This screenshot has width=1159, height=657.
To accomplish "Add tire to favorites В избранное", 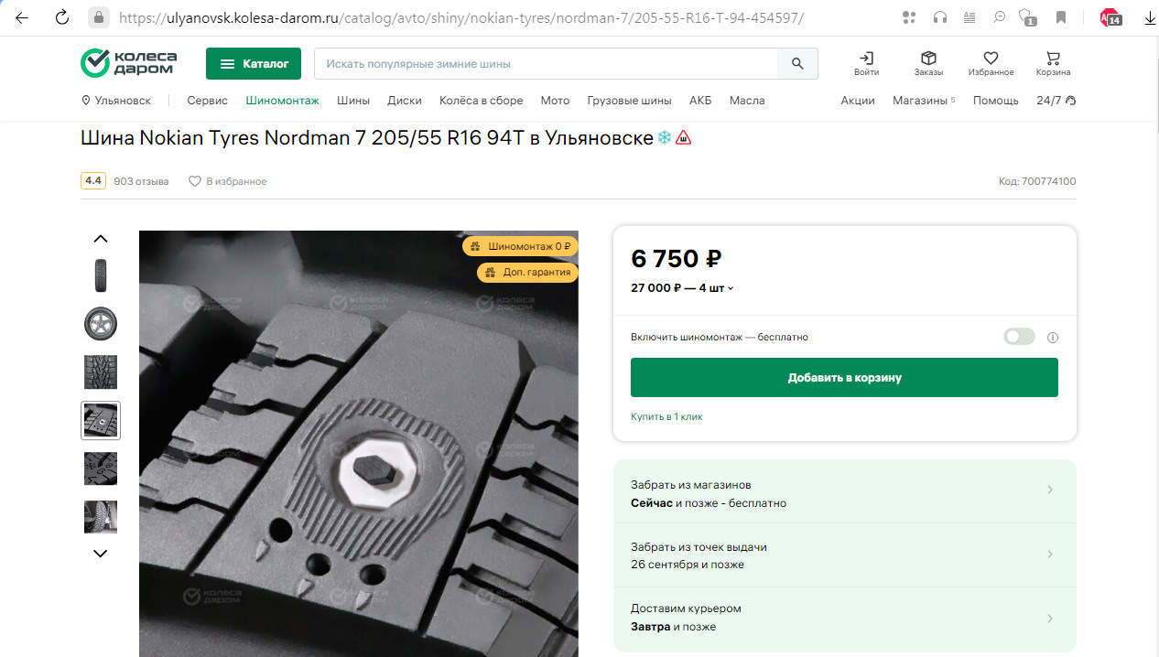I will coord(227,181).
